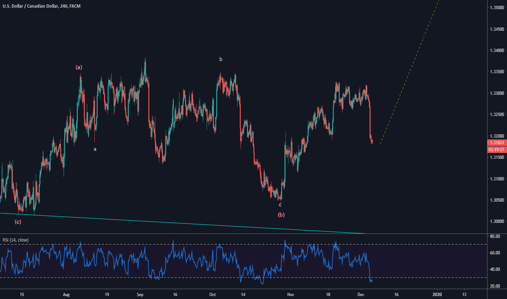This screenshot has height=299, width=507.
Task: Select the pink (b) wave label
Action: click(x=281, y=215)
